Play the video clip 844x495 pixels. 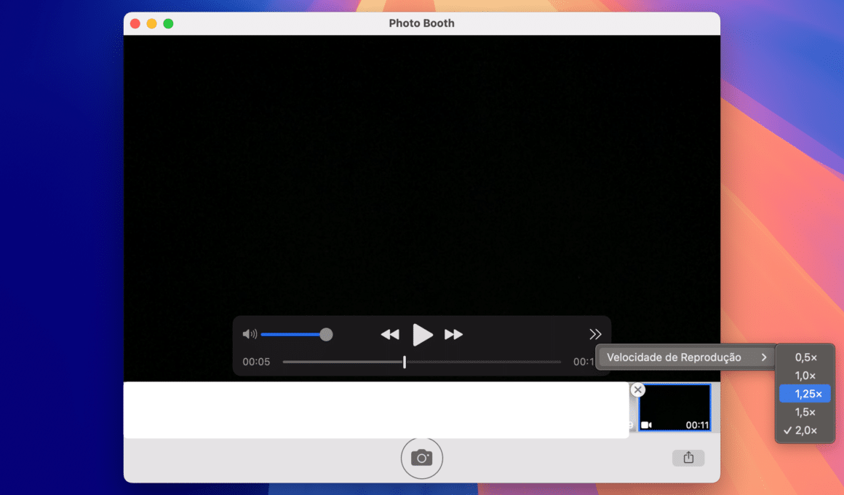(423, 334)
